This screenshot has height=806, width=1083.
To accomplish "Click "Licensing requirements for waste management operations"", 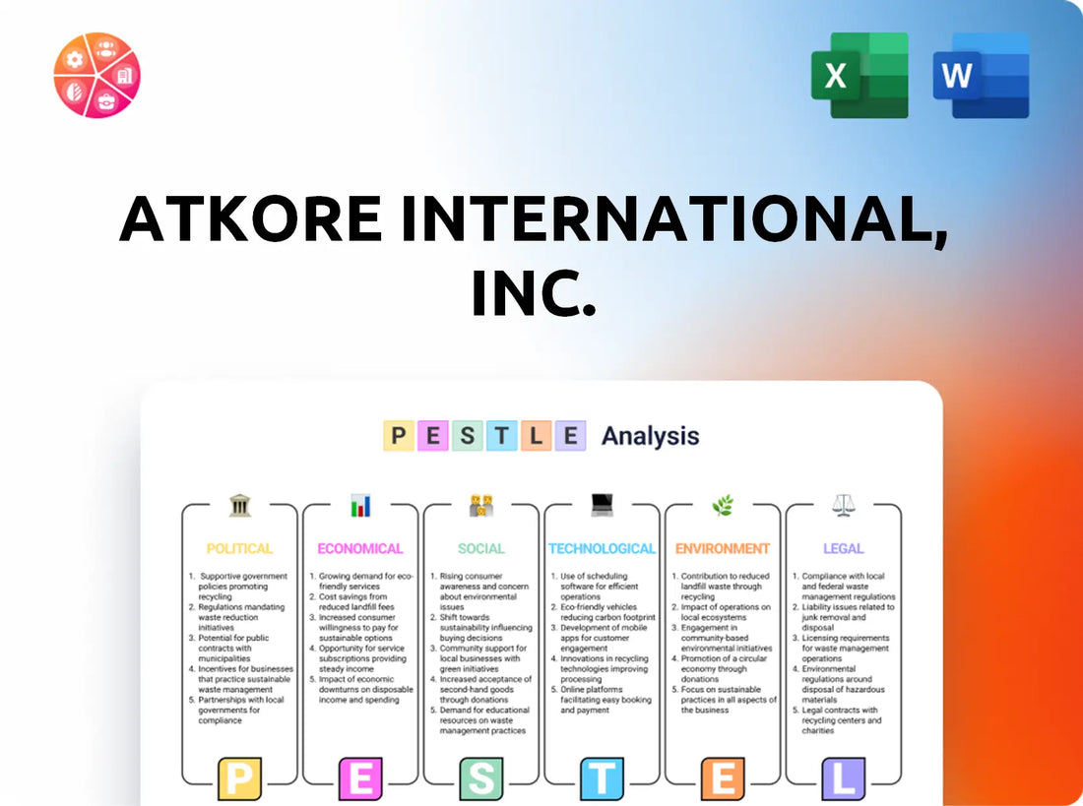I will coord(841,649).
